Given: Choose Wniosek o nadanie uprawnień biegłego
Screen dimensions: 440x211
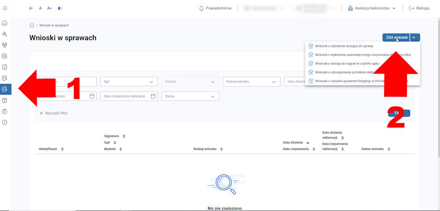Looking at the screenshot, I should coord(362,81).
